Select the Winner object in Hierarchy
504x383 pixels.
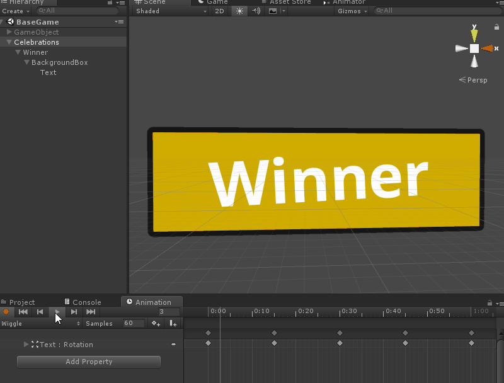(36, 52)
